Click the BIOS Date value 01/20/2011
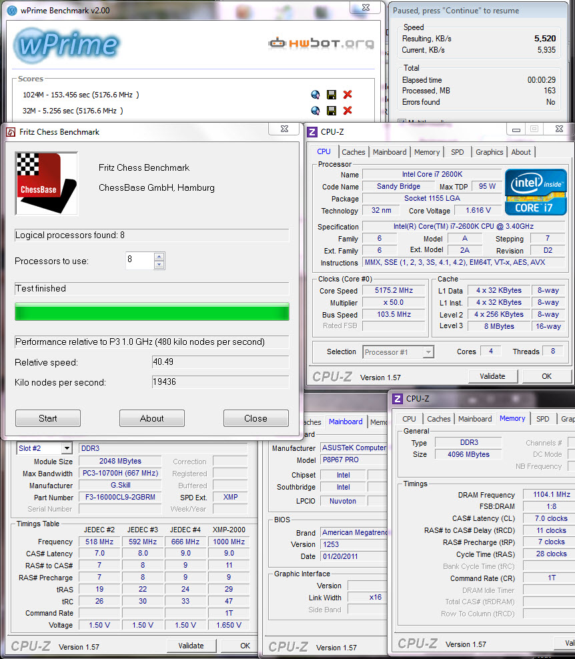This screenshot has width=575, height=659. click(x=354, y=556)
